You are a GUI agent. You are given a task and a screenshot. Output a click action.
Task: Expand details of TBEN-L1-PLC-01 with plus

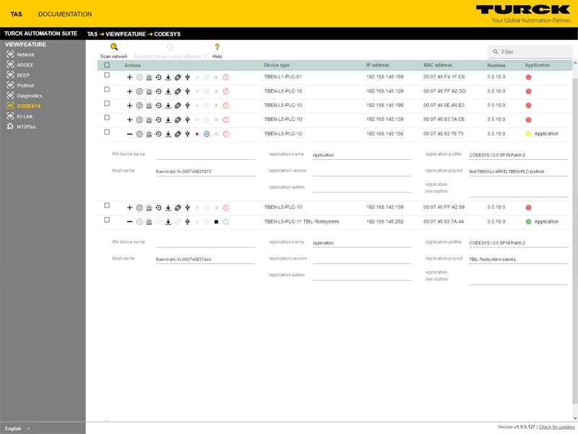click(129, 77)
